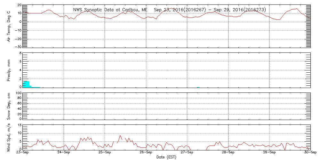Click the small cyan precipitation bar after 27-Sep
The width and height of the screenshot is (320, 160).
click(198, 87)
